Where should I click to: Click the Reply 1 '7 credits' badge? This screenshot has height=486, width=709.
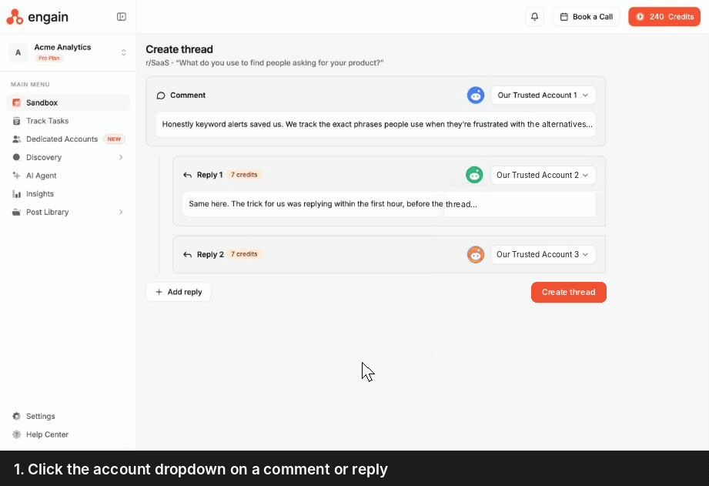244,175
